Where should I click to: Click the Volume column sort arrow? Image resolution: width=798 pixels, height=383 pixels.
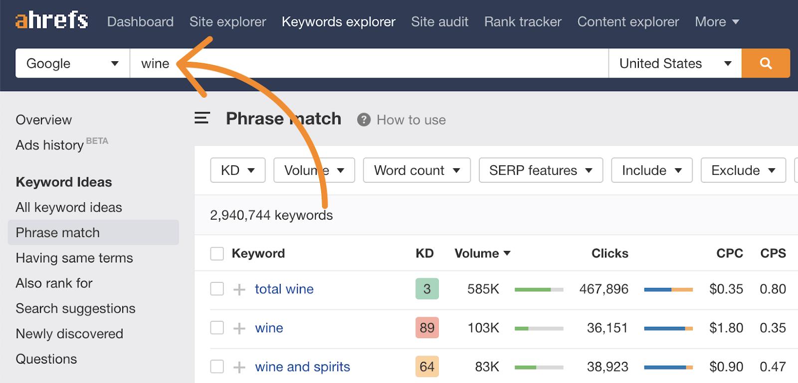(507, 253)
